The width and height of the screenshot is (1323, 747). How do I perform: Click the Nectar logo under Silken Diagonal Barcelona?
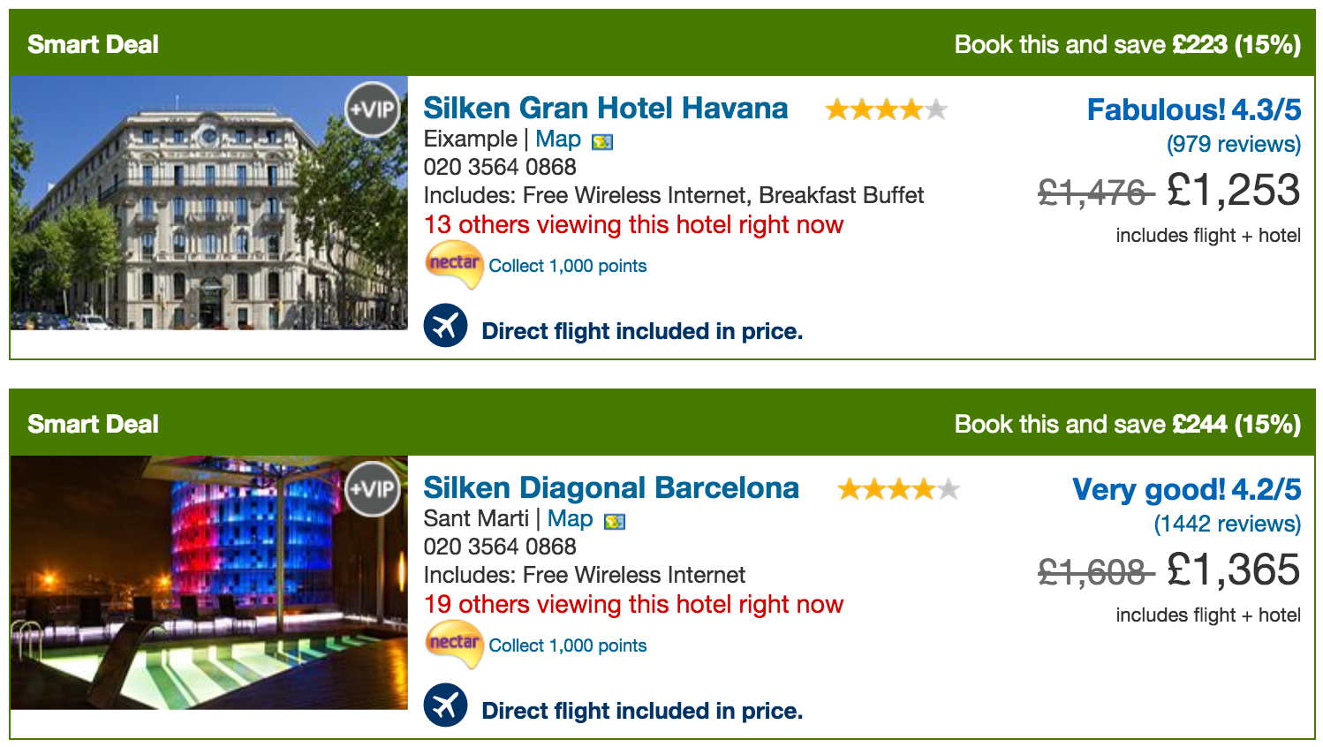pos(454,645)
